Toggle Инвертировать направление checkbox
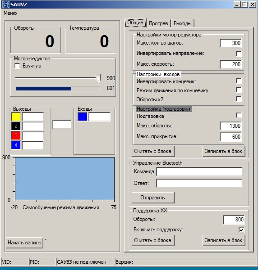 [239, 54]
